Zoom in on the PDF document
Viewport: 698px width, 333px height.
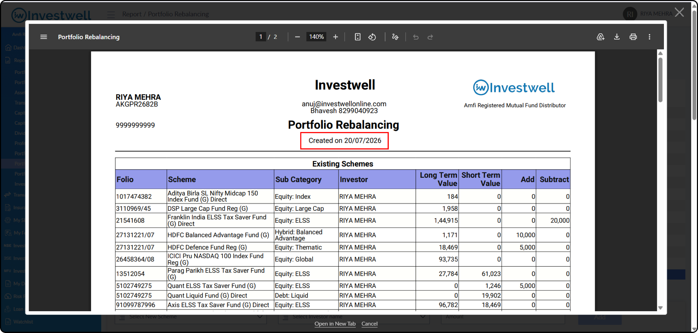click(x=336, y=37)
